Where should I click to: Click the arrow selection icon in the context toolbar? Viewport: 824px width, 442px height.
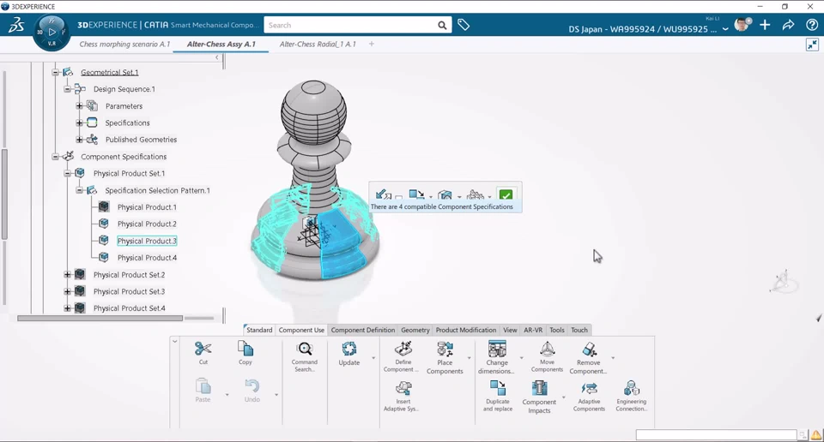[383, 195]
